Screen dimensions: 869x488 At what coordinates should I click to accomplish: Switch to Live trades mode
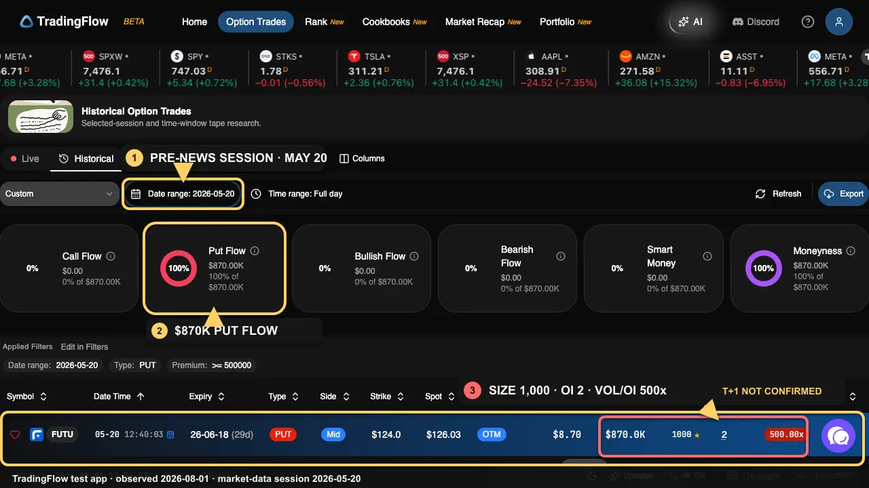pos(25,159)
